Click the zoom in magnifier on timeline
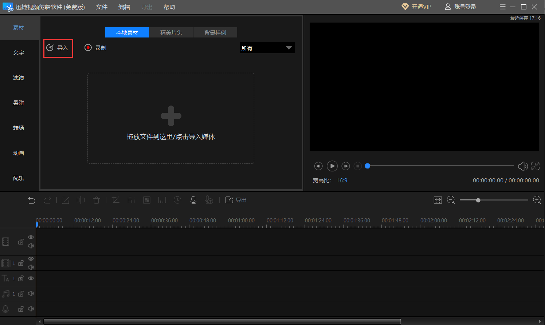The width and height of the screenshot is (545, 325). click(x=537, y=200)
